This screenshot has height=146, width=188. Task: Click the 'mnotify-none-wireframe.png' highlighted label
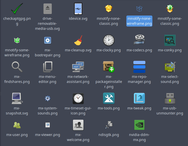pos(139,21)
